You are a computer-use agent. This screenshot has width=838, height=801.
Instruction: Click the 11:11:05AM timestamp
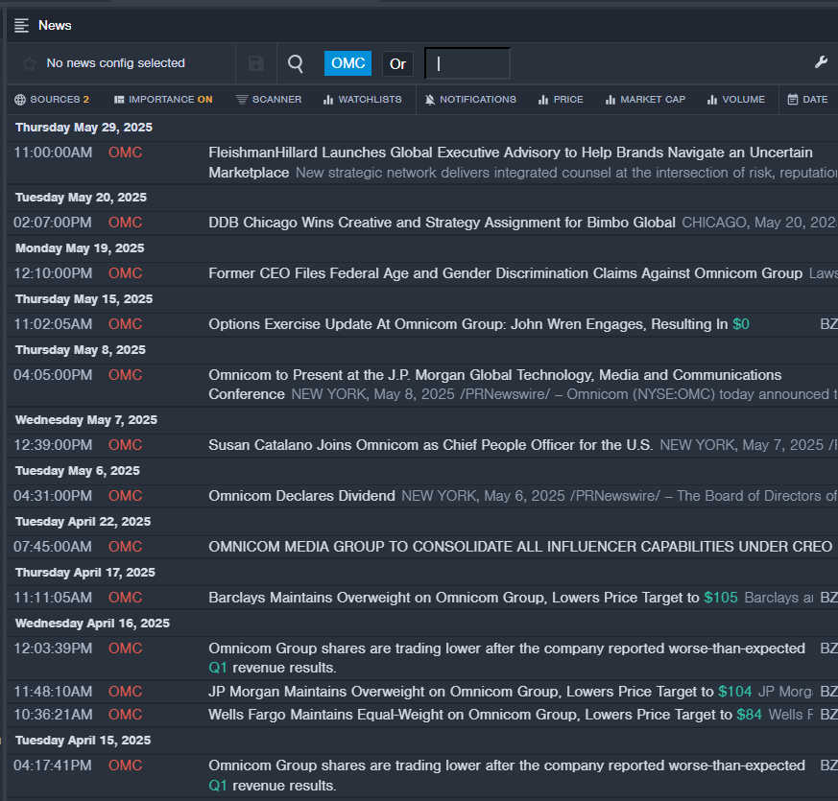coord(53,598)
